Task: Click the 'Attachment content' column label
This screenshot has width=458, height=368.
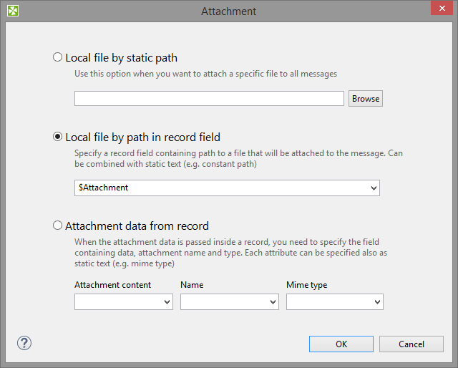Action: 112,285
